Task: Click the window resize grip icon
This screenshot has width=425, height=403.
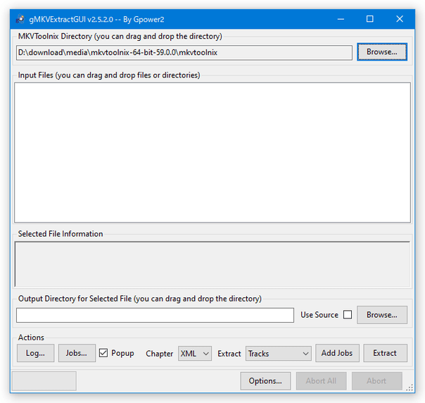Action: [x=410, y=387]
